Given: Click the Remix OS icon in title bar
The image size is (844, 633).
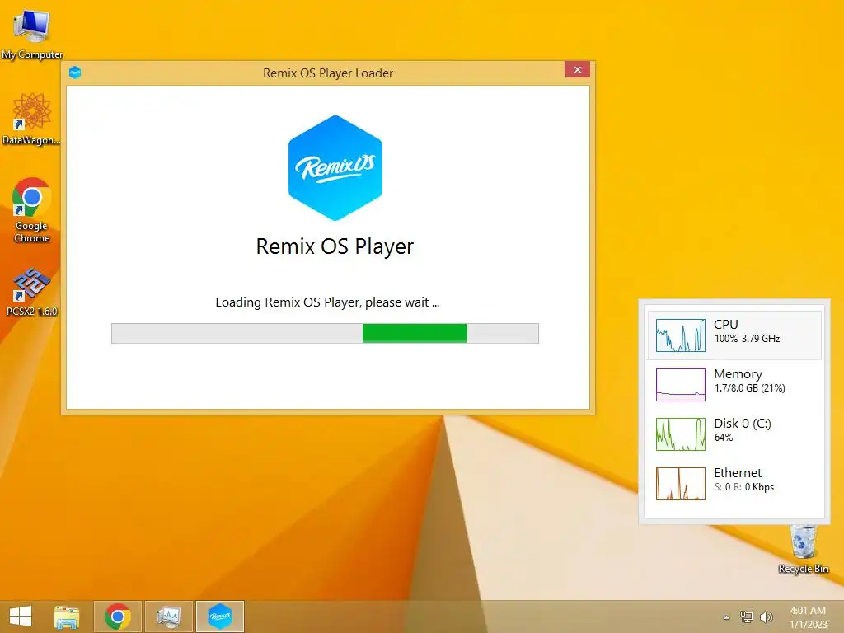Looking at the screenshot, I should click(75, 73).
